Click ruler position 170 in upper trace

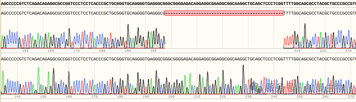[76, 51]
